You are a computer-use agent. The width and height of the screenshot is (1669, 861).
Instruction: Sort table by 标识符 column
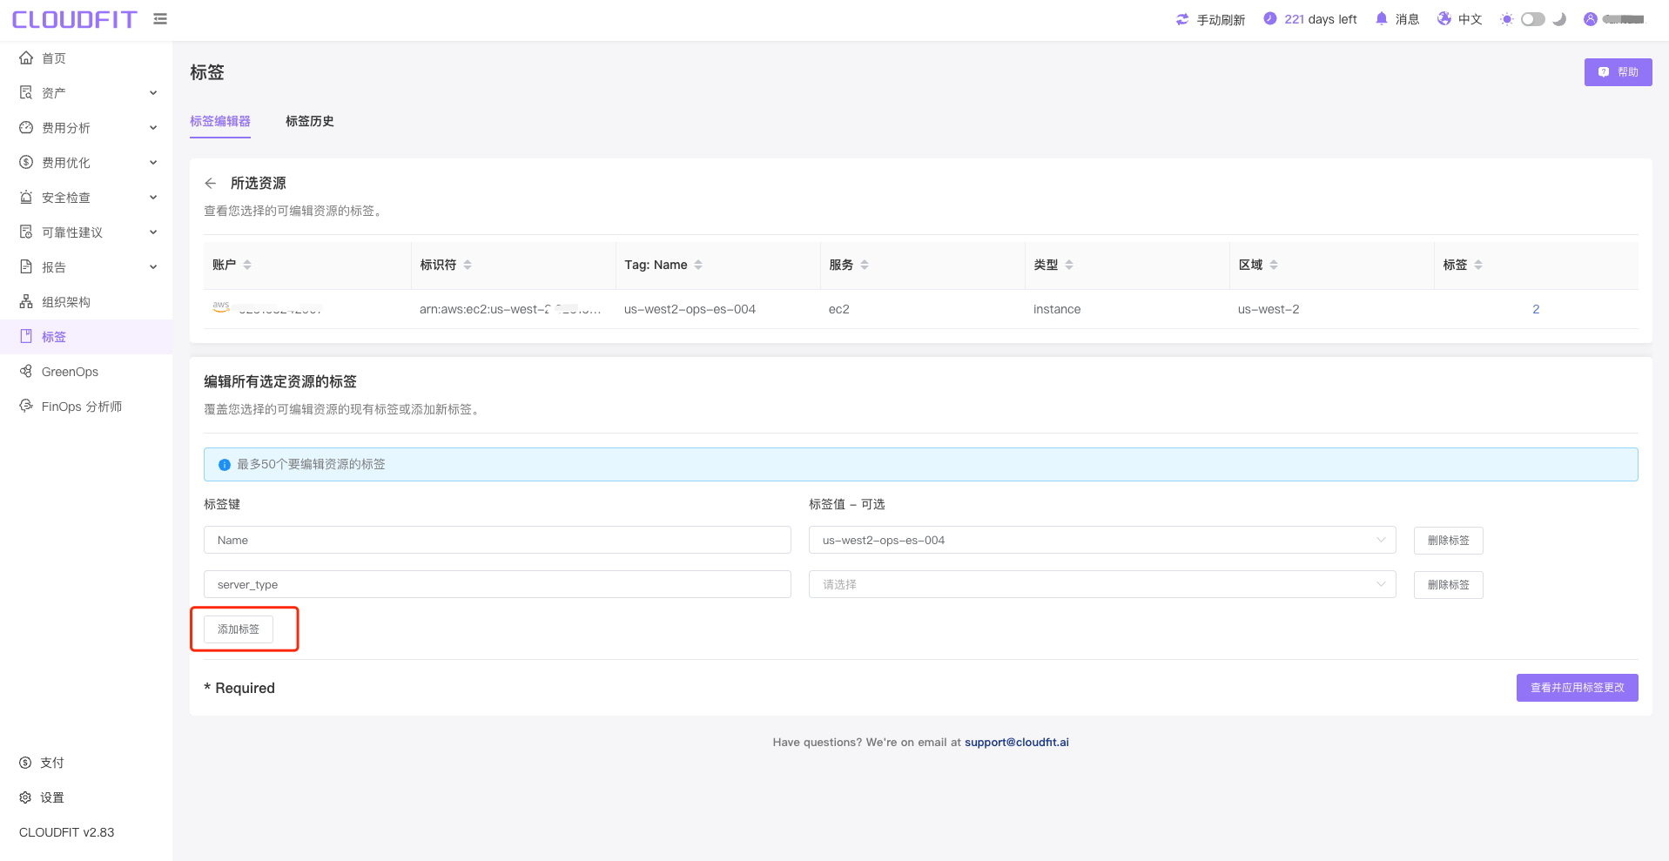[x=468, y=265]
